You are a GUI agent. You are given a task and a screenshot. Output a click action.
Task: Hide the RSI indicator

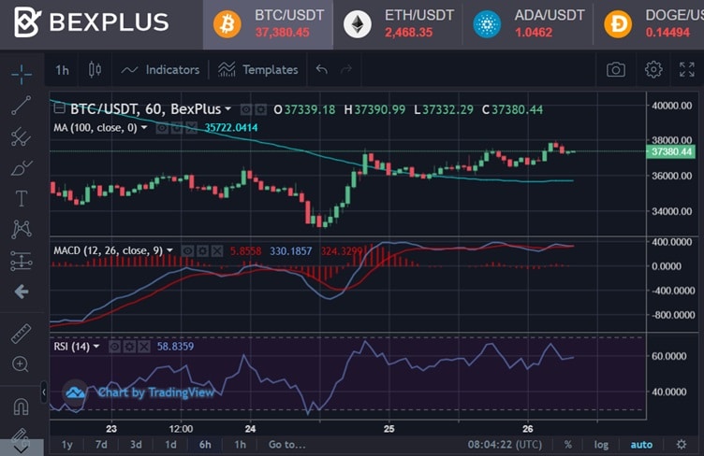[114, 347]
